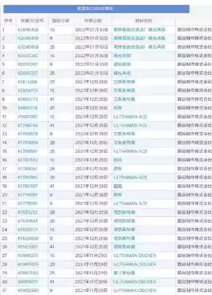This screenshot has width=212, height=295.
Task: Open the 图形 trademark name in row 10
Action: [x=118, y=108]
